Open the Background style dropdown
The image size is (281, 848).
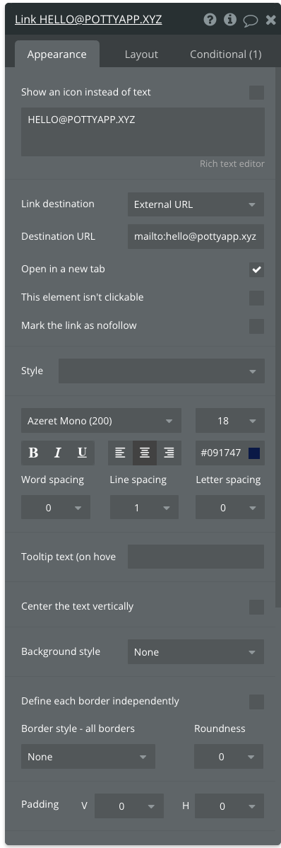(x=196, y=652)
